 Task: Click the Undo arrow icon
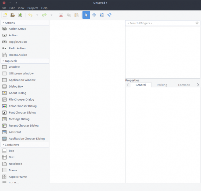click(30, 15)
